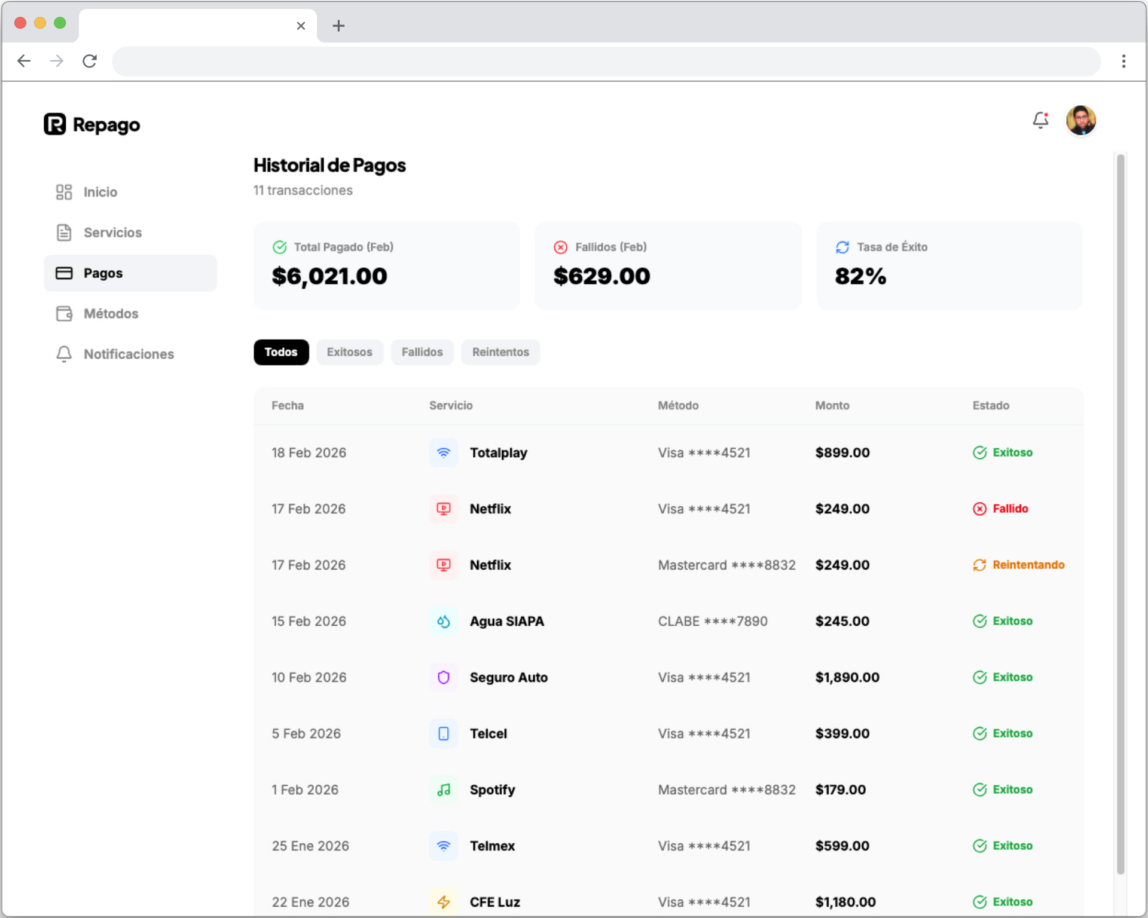
Task: Click the Agua SIAPA droplet icon
Action: point(444,621)
